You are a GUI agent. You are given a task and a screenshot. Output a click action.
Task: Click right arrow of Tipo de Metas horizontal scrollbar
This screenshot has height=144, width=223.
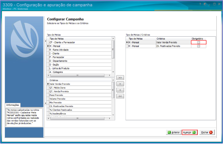(109, 76)
